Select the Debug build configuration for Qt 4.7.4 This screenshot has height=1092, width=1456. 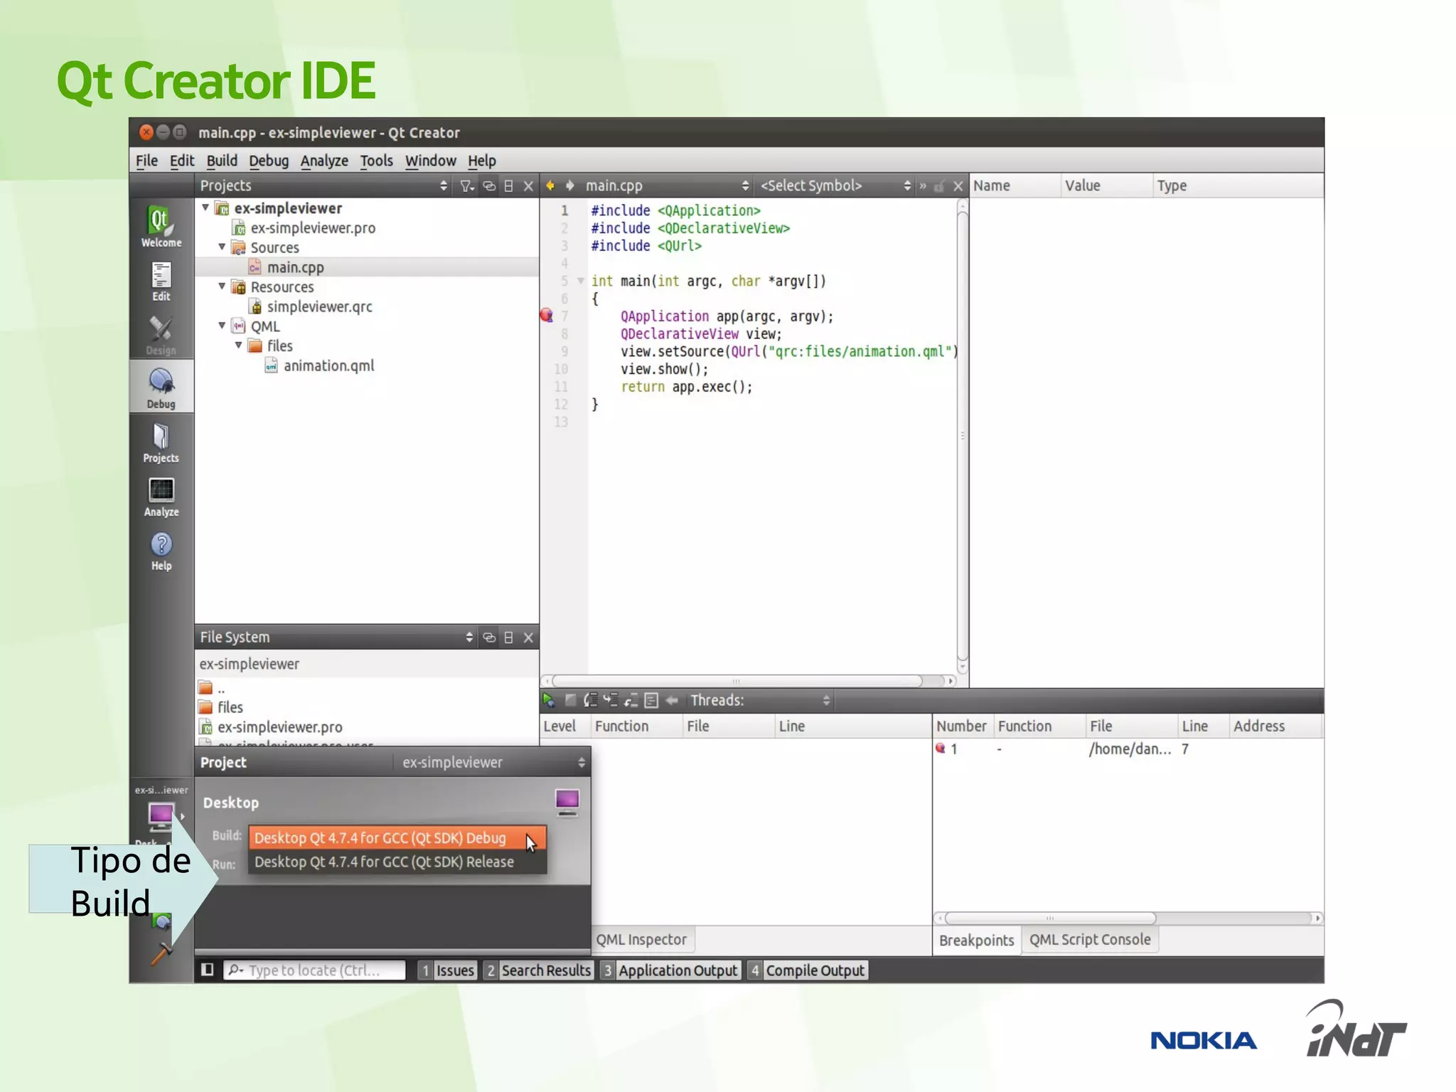coord(397,837)
